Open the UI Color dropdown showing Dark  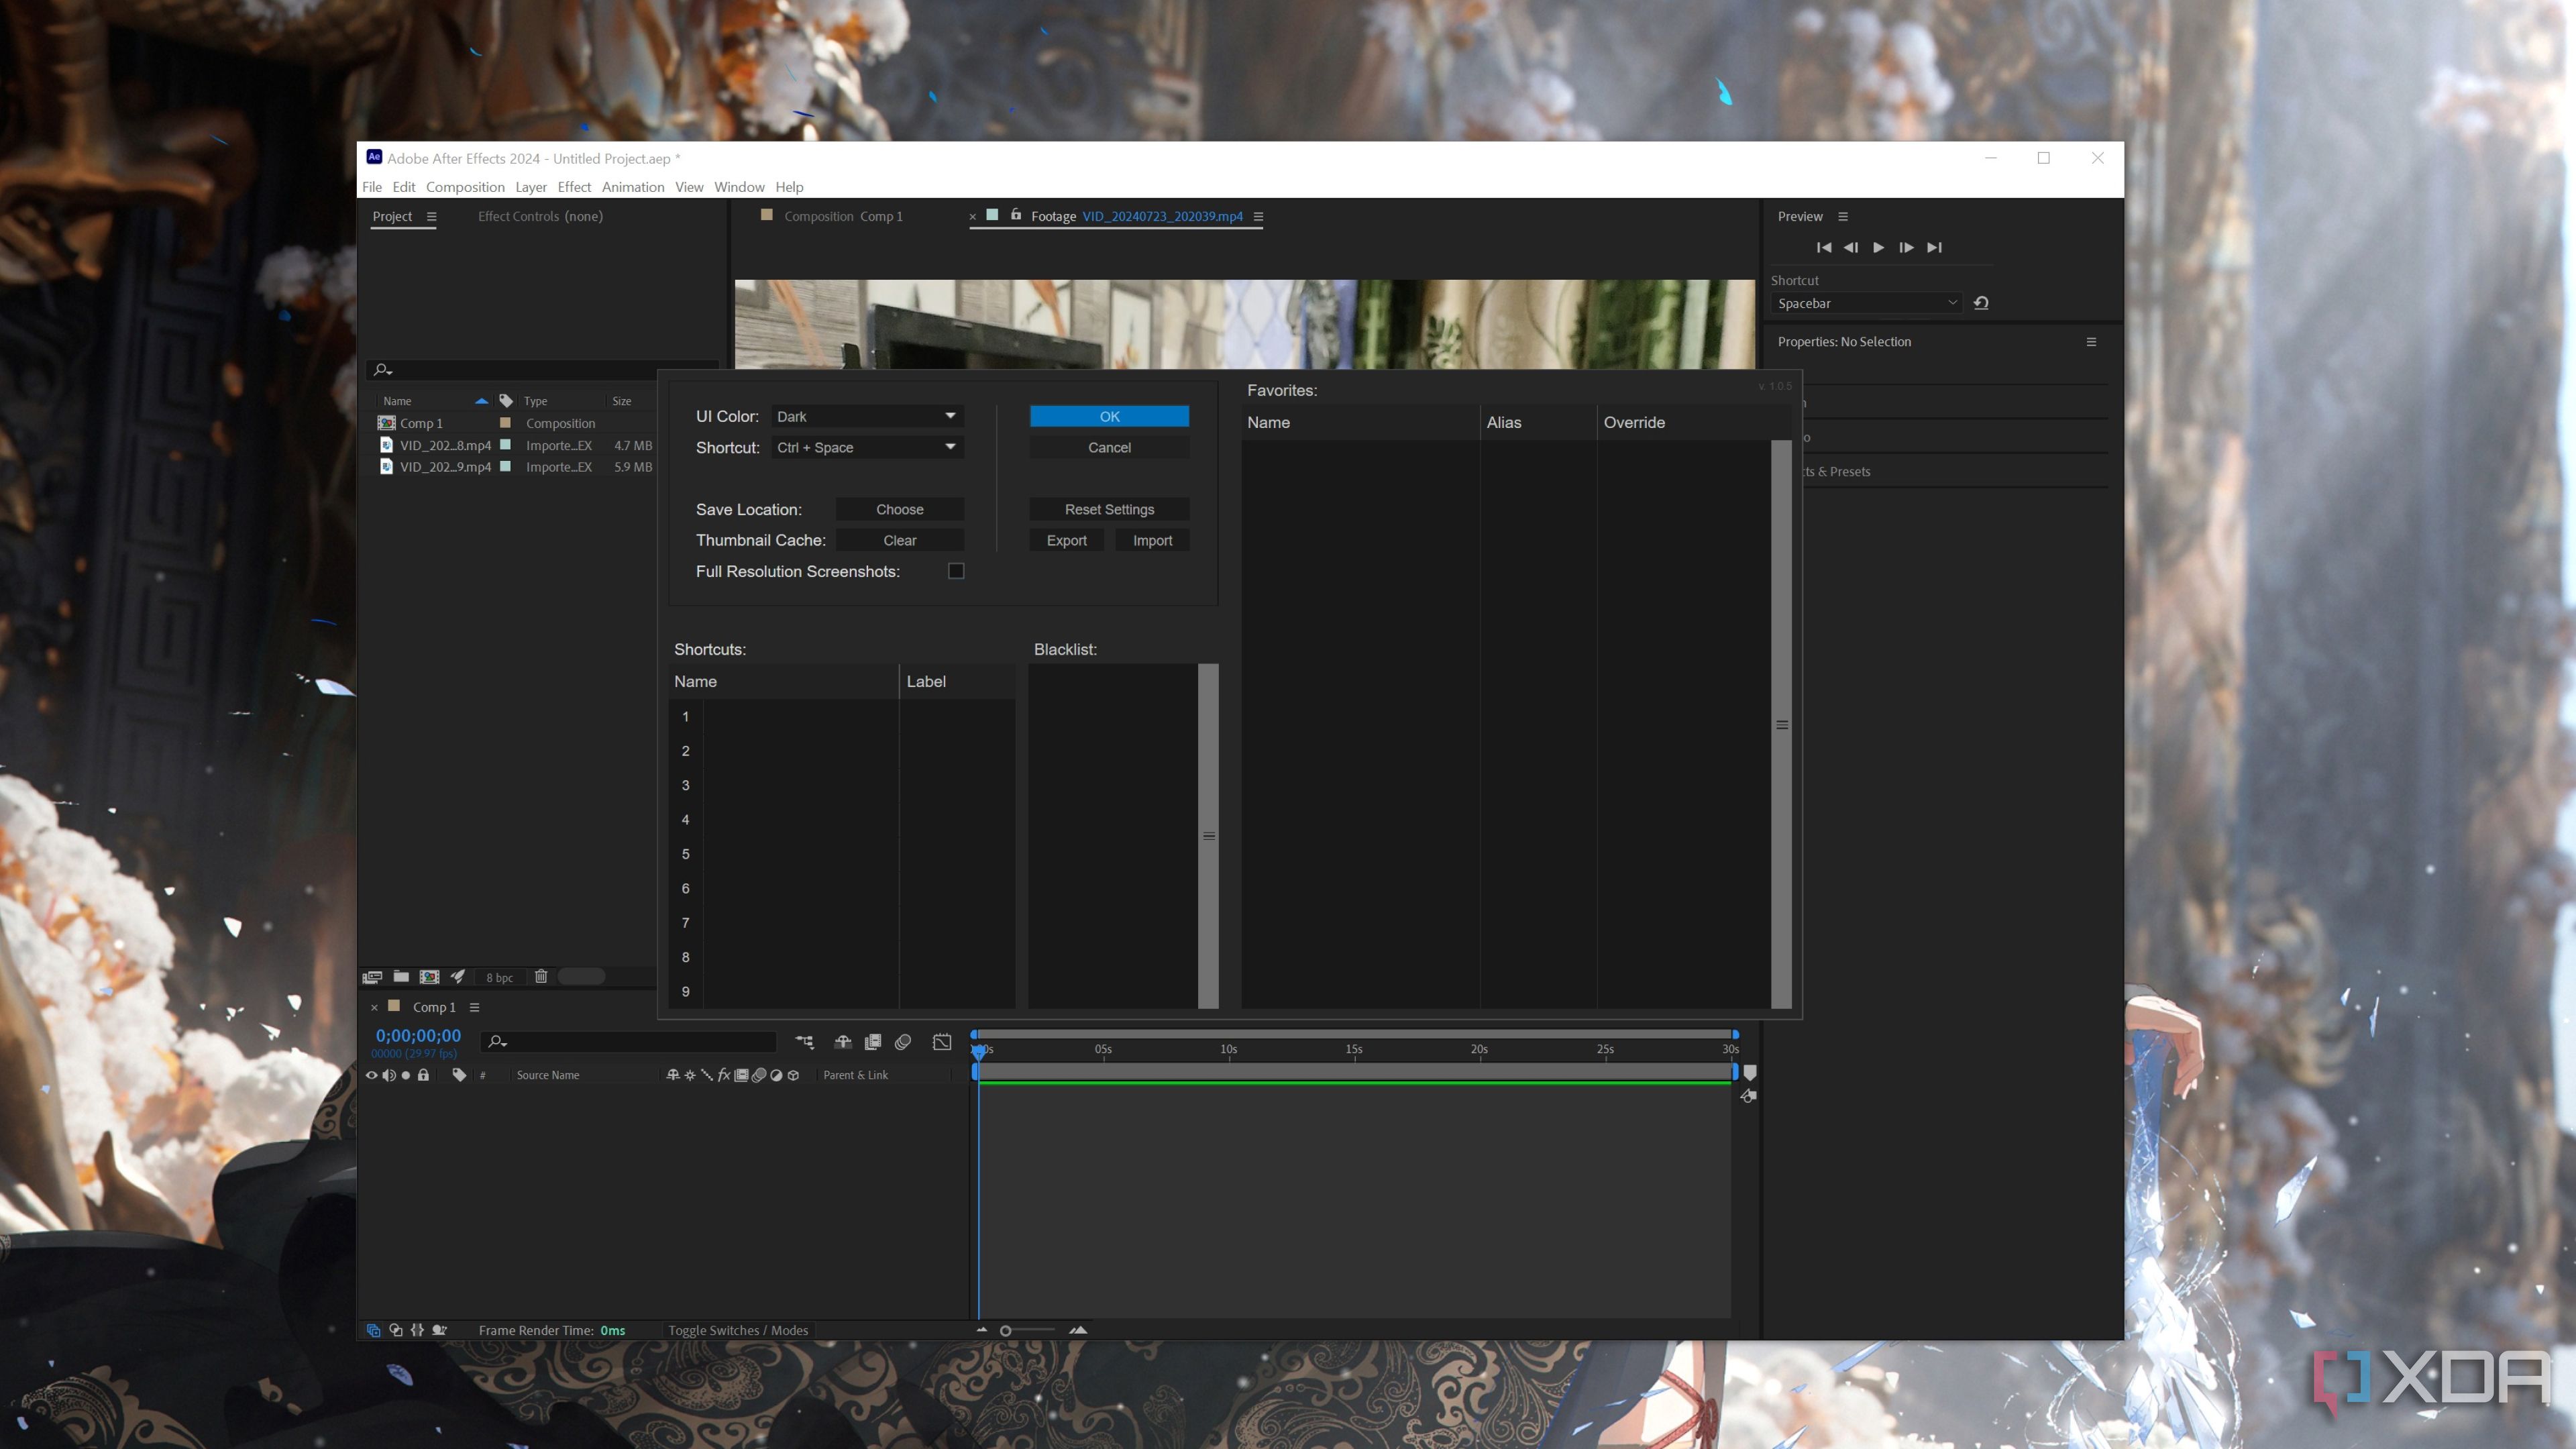[867, 416]
